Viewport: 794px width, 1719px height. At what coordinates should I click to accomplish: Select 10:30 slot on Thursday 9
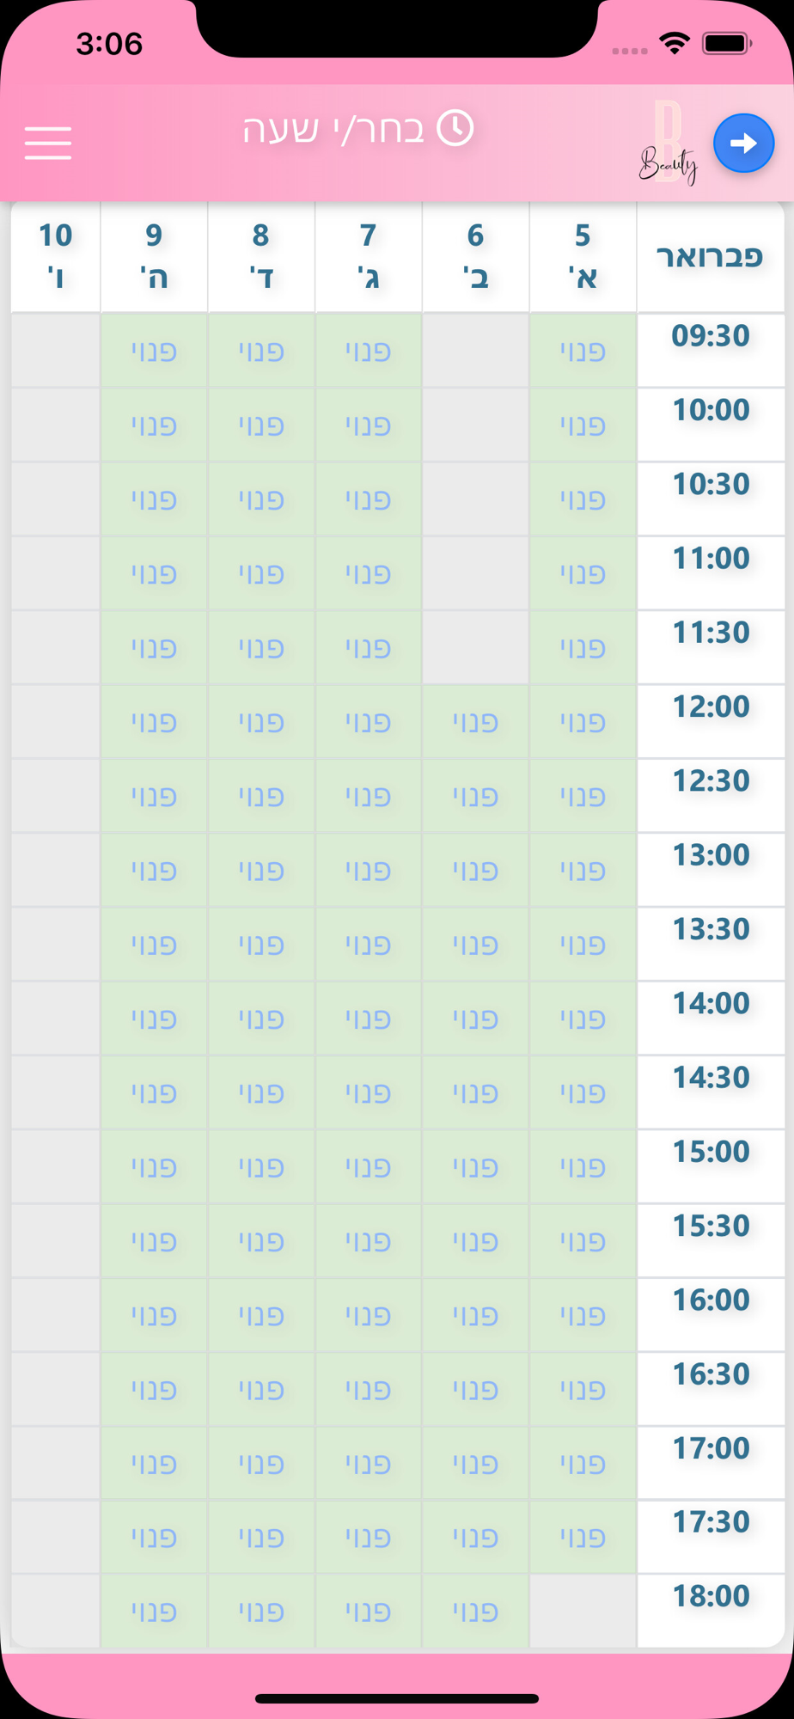(x=154, y=499)
